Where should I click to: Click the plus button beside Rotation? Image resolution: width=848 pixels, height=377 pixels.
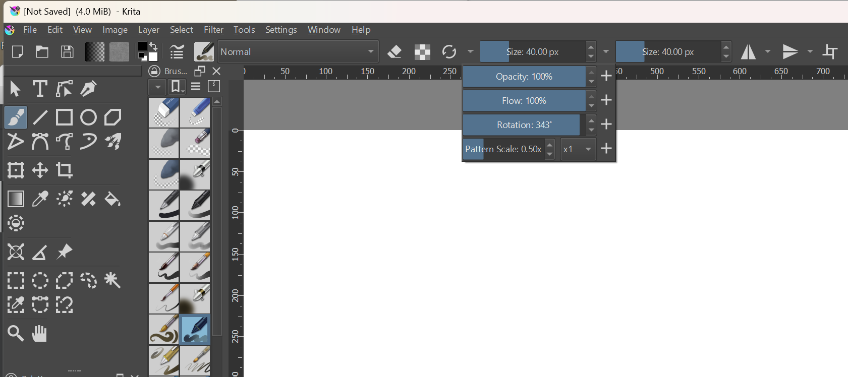(x=606, y=124)
